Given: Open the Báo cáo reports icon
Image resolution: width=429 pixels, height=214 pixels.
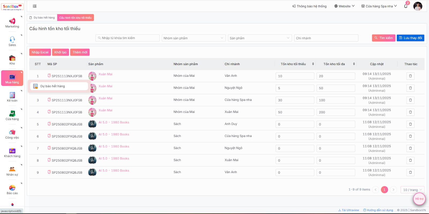Looking at the screenshot, I should click(x=12, y=188).
